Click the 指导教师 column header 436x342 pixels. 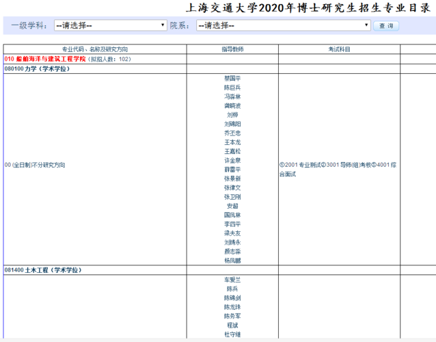point(232,49)
